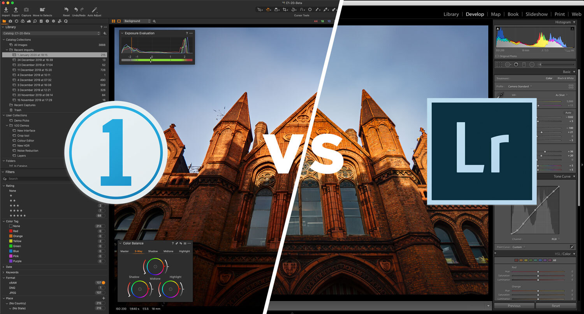The width and height of the screenshot is (584, 314).
Task: Filter by Red color tag
Action: point(11,231)
